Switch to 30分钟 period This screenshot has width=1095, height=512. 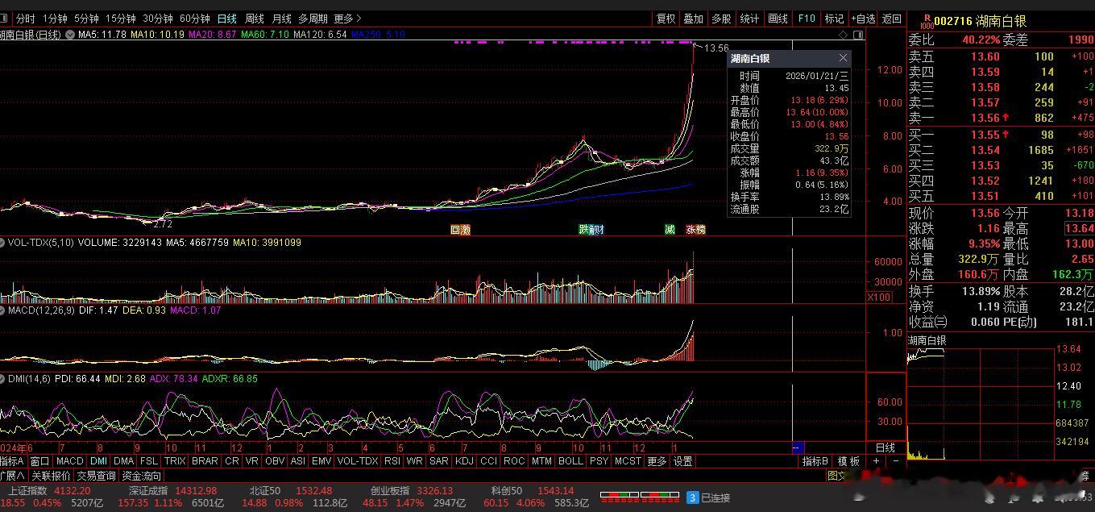coord(158,19)
